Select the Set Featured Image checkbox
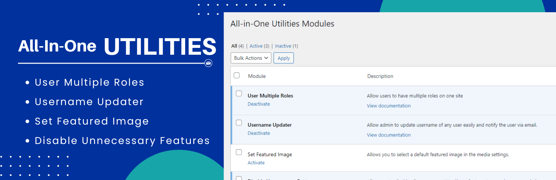 pyautogui.click(x=239, y=152)
